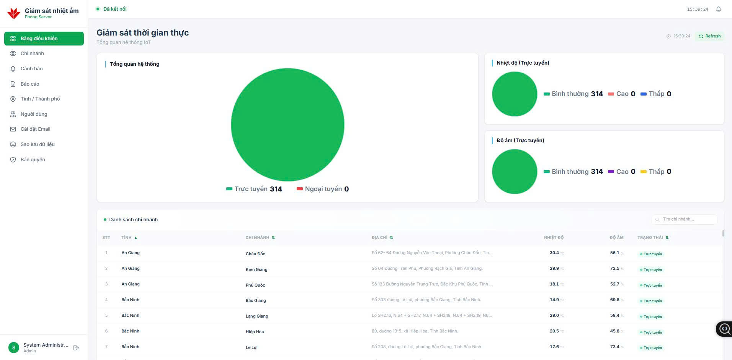
Task: Click the logout icon beside System Administrator
Action: coord(76,348)
